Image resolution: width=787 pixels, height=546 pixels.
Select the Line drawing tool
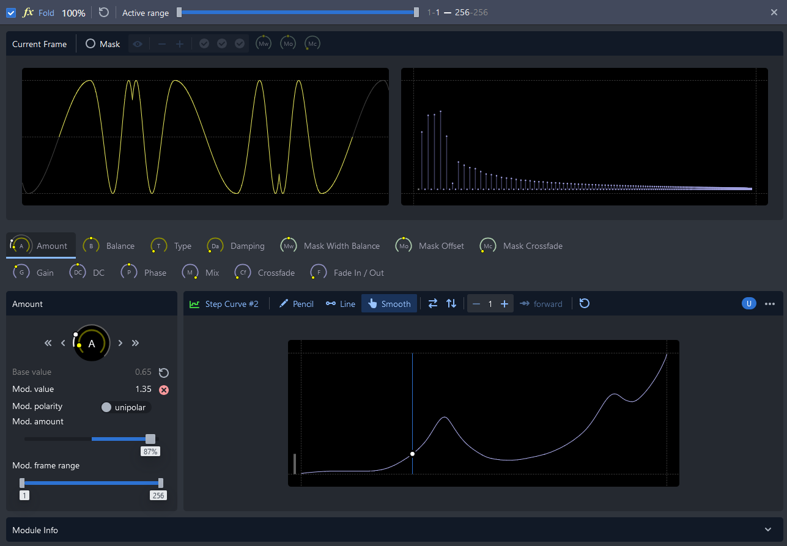click(x=341, y=304)
